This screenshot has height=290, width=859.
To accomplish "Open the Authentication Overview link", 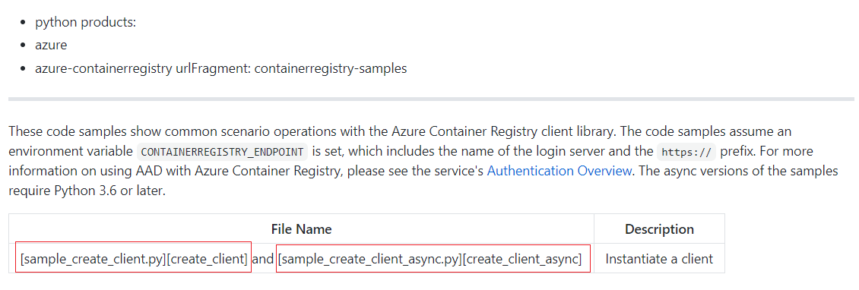I will pyautogui.click(x=559, y=171).
